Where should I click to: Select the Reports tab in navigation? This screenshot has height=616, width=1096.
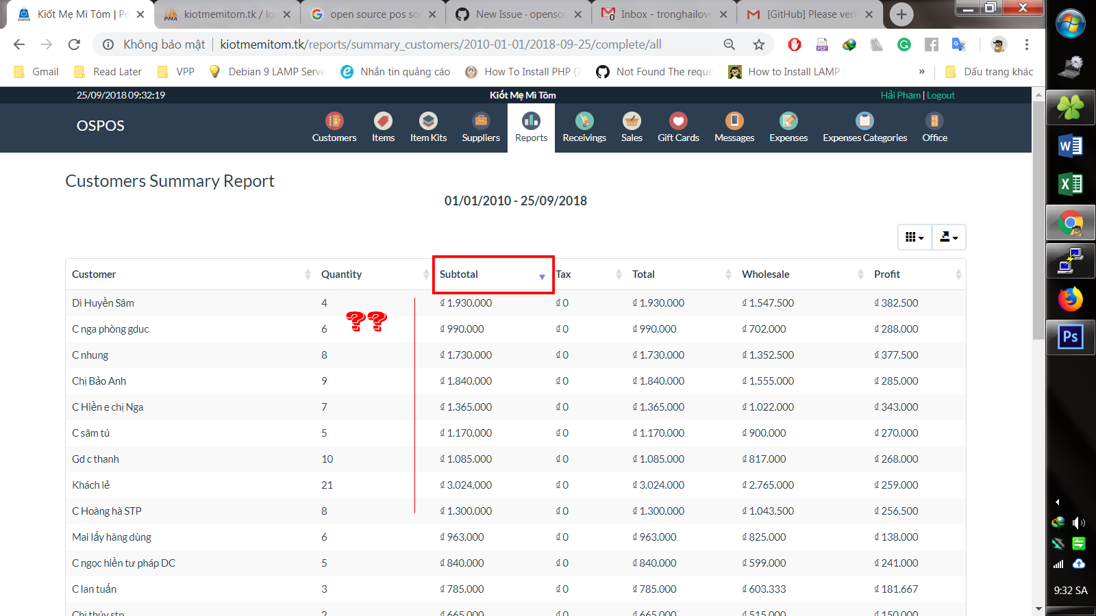(531, 128)
